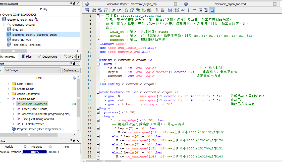Click the paperclip attach icon
282x162 pixels.
156,10
